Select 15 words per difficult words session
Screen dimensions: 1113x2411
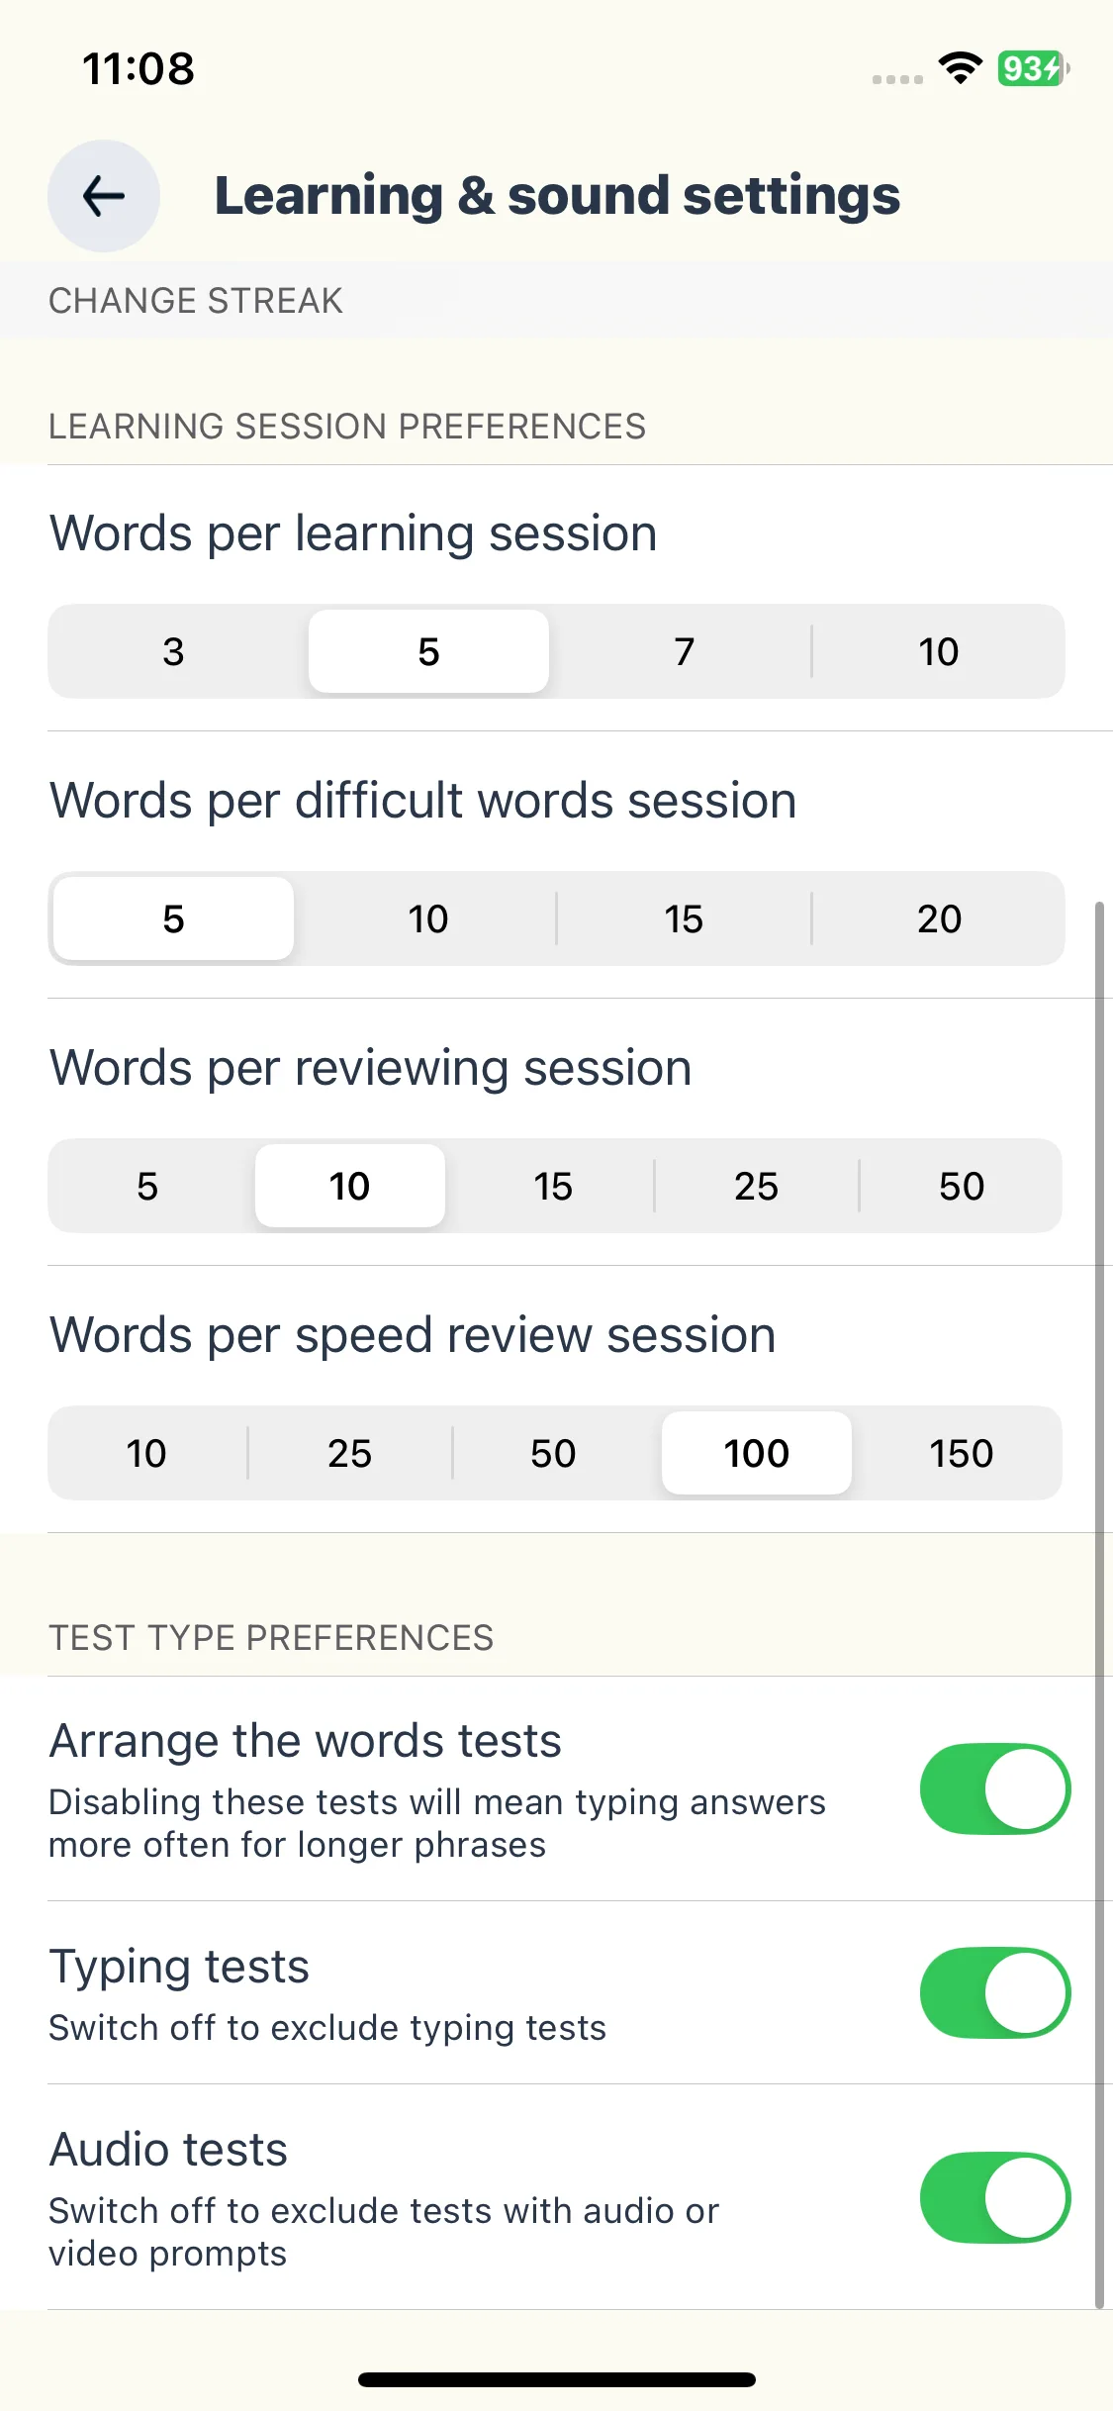(x=684, y=918)
